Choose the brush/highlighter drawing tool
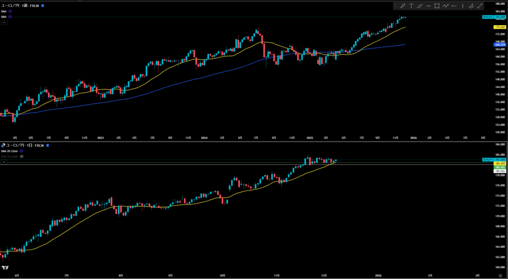508x279 pixels. pos(420,6)
